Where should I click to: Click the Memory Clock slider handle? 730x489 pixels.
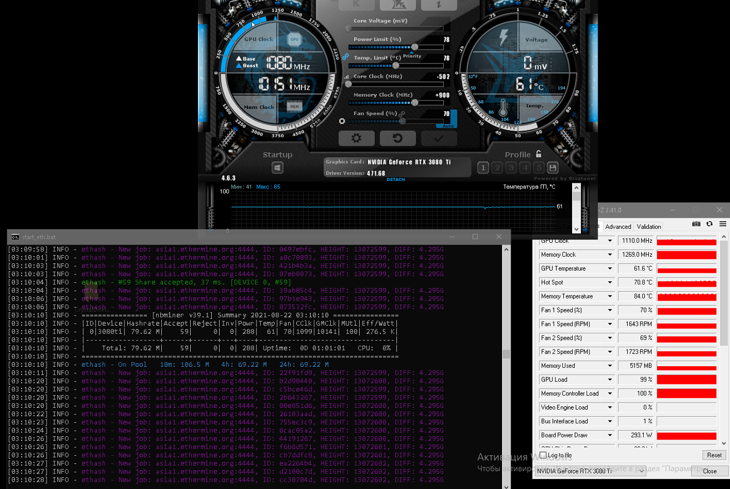click(415, 102)
